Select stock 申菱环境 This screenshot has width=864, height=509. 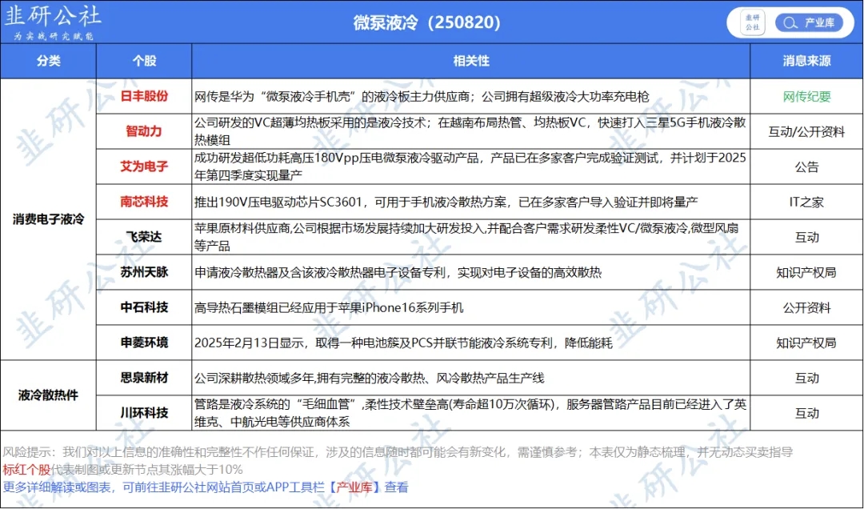(144, 343)
